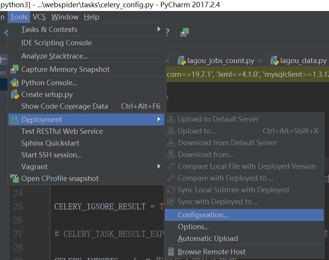Expand the Vagrant submenu arrow
This screenshot has width=329, height=260.
click(x=159, y=166)
